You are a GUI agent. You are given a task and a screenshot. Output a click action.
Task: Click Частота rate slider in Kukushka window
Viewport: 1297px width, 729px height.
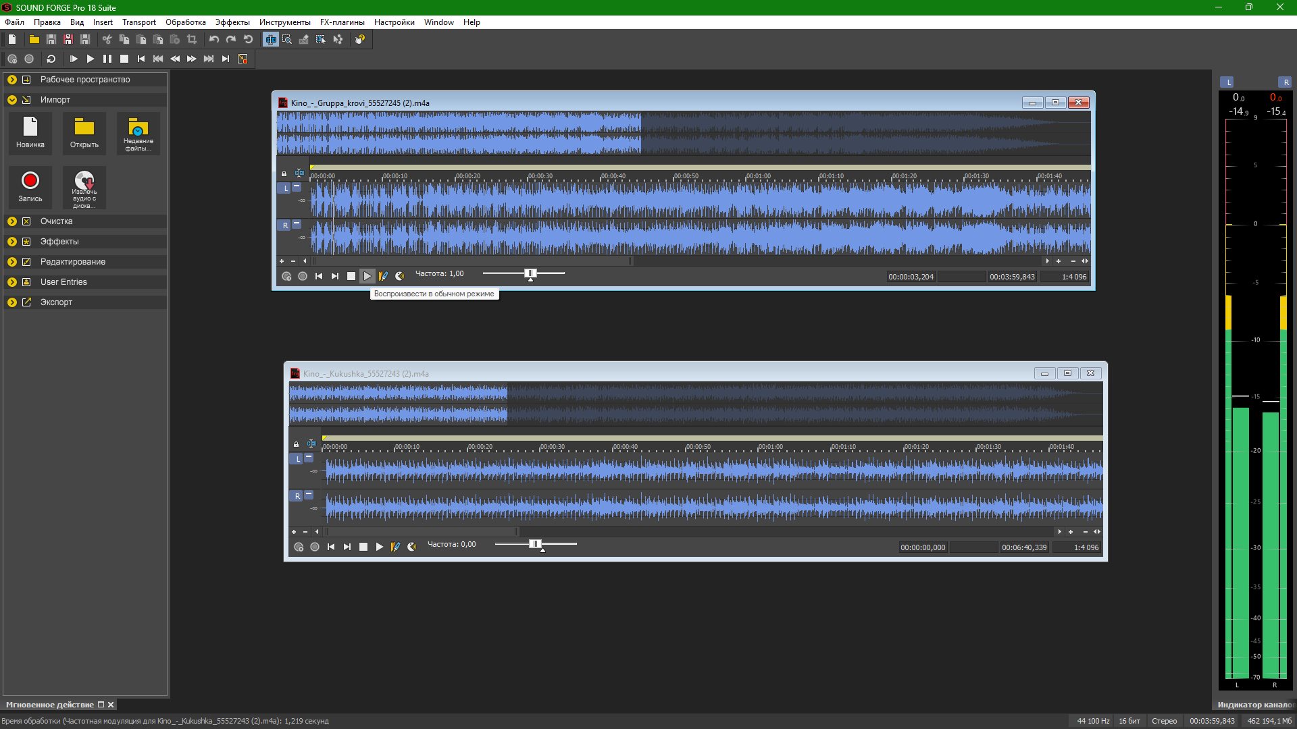coord(535,544)
